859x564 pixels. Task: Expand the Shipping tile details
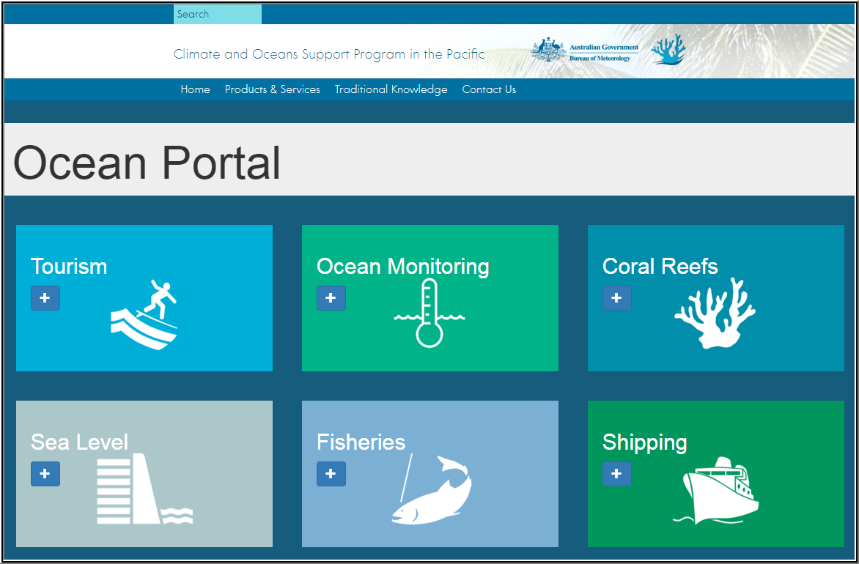point(617,474)
